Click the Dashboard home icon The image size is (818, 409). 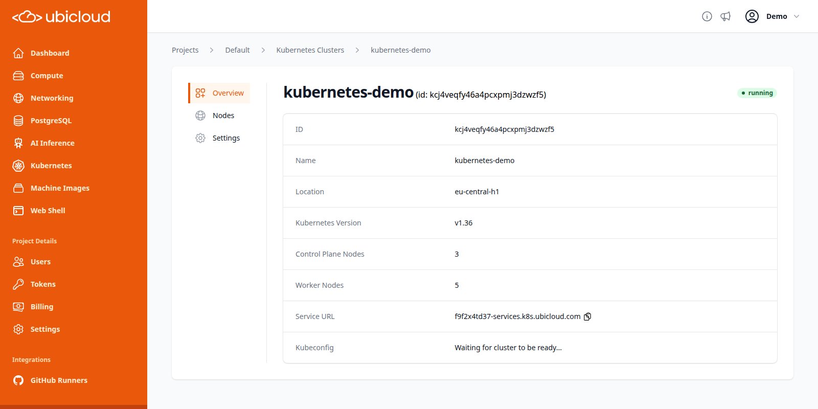[x=18, y=53]
